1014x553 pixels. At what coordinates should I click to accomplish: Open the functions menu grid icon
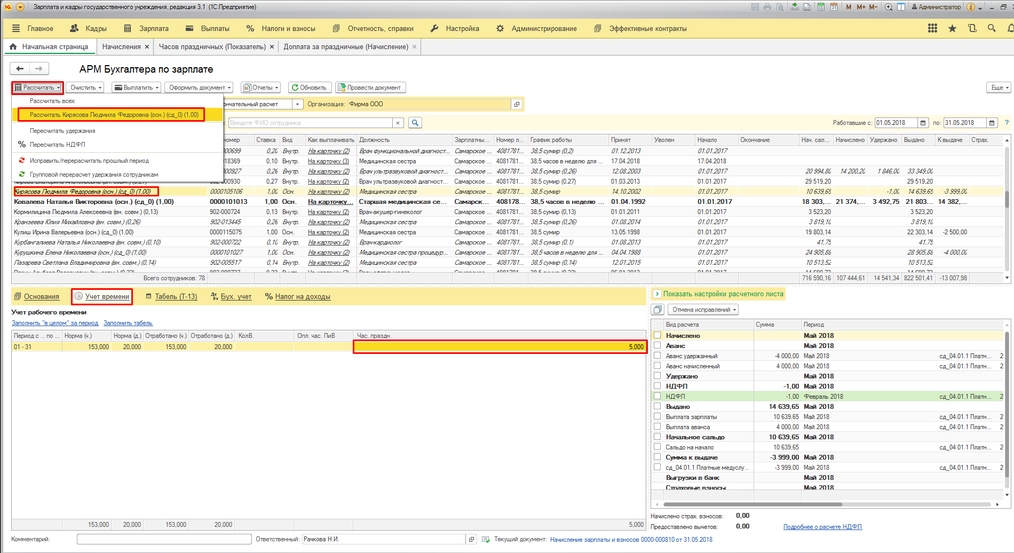coord(932,28)
